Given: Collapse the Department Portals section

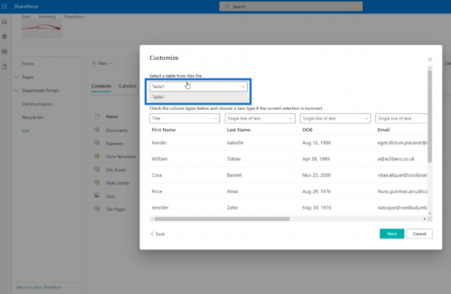Looking at the screenshot, I should [x=16, y=91].
